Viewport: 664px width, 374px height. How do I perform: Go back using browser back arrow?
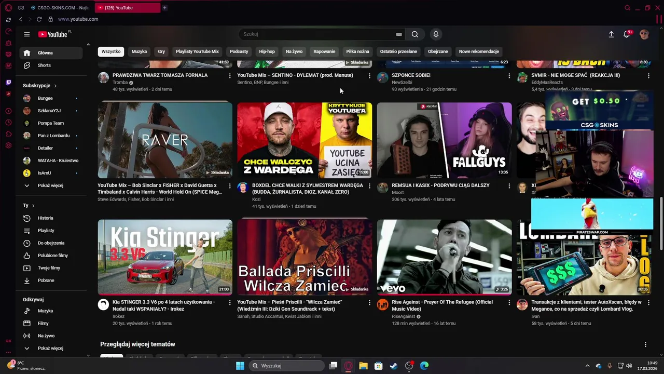pos(21,19)
